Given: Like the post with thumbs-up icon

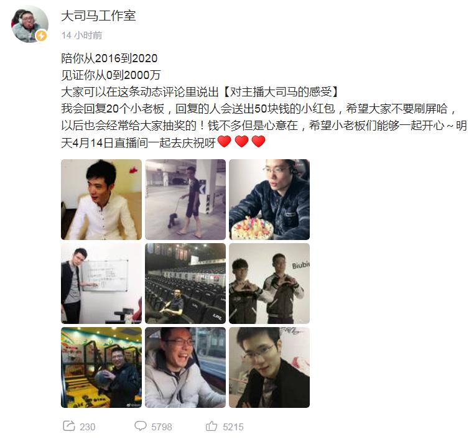Looking at the screenshot, I should click(x=211, y=426).
